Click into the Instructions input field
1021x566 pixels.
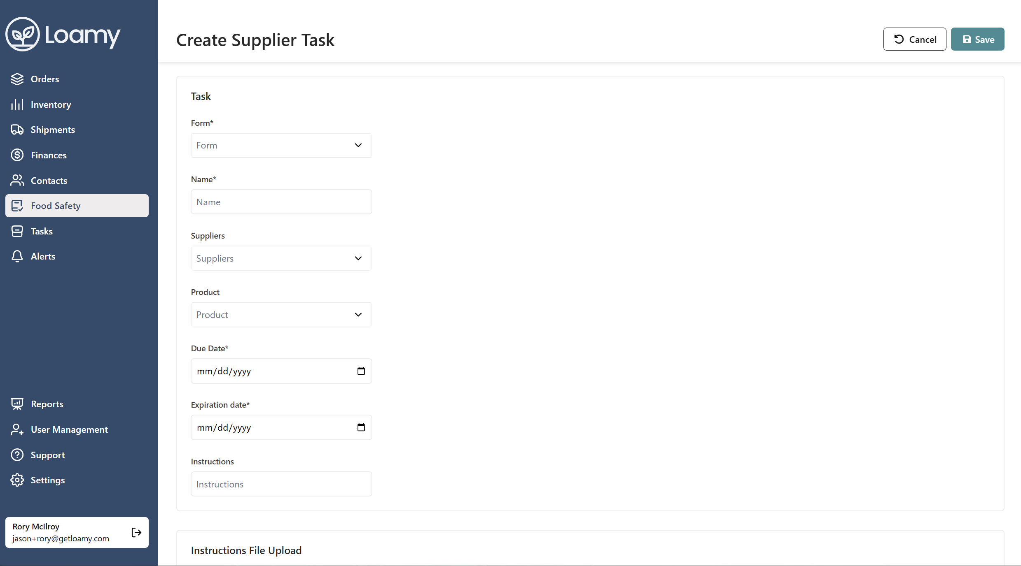281,484
